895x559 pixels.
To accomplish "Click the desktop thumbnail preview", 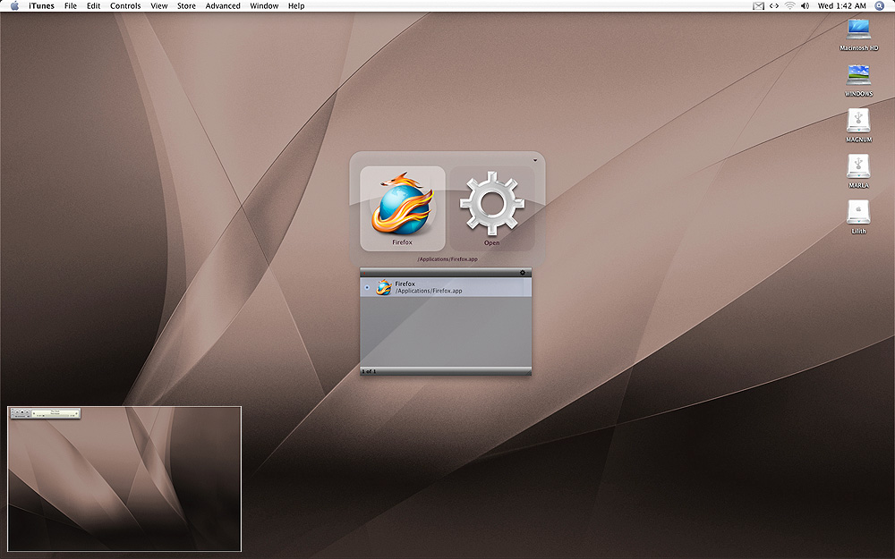I will [124, 479].
